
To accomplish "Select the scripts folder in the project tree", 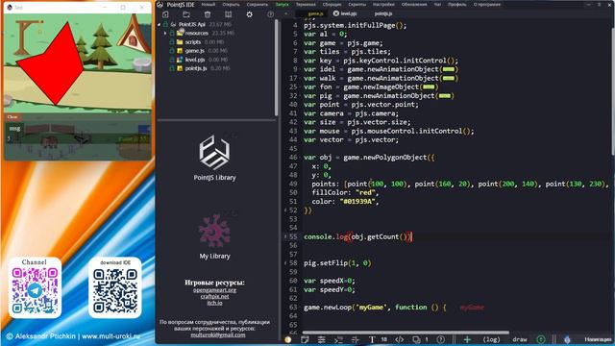I will pos(193,42).
